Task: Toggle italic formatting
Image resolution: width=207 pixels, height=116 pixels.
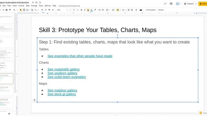Action: pos(85,10)
